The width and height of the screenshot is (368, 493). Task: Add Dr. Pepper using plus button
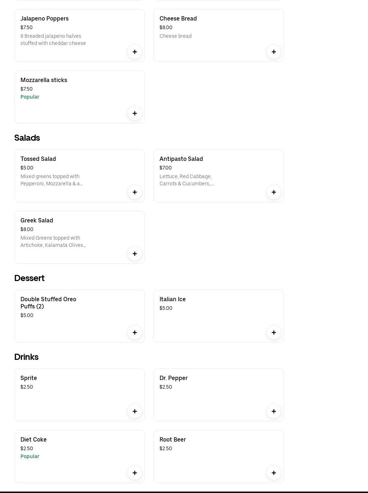coord(274,411)
